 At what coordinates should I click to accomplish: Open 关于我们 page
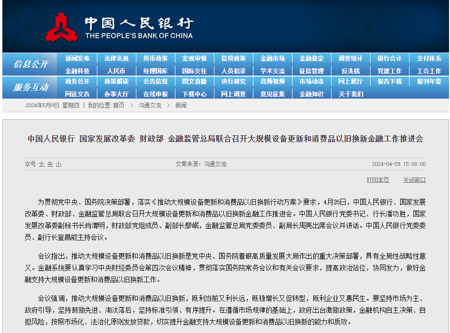(x=350, y=94)
